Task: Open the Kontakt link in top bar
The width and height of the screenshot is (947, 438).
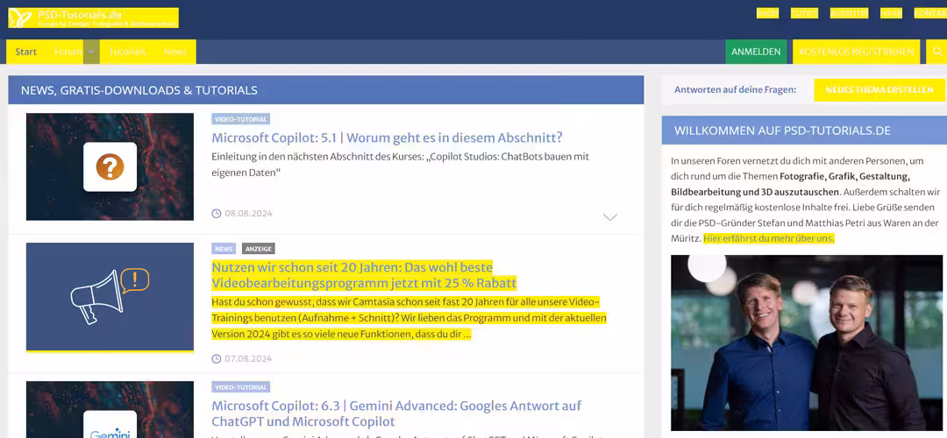Action: tap(930, 13)
